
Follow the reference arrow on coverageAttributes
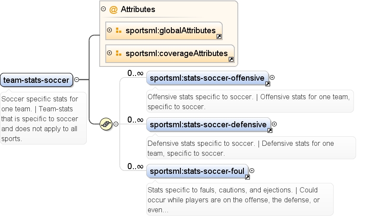(231, 59)
